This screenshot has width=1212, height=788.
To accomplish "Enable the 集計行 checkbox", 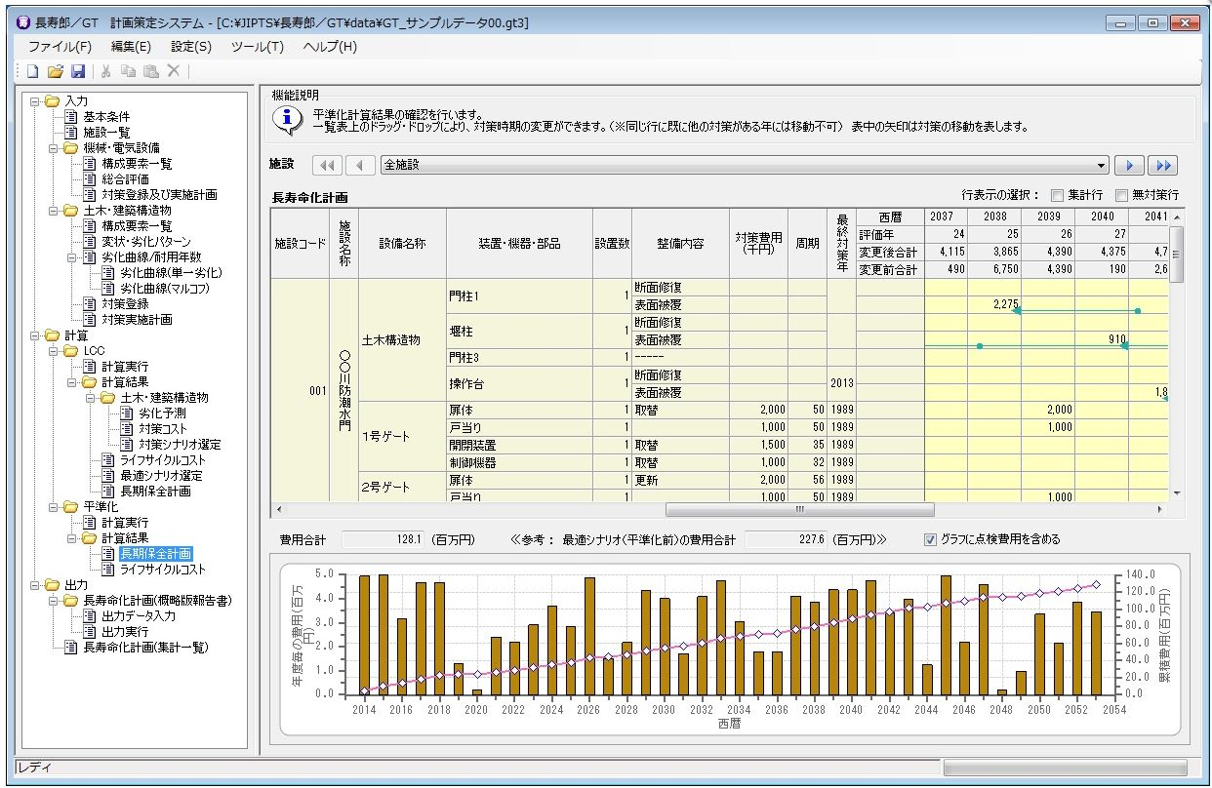I will 1056,194.
